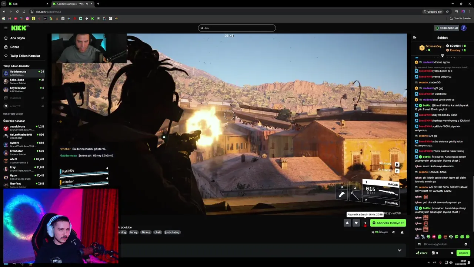
Task: Open the erenrTT channel
Action: coord(24,106)
